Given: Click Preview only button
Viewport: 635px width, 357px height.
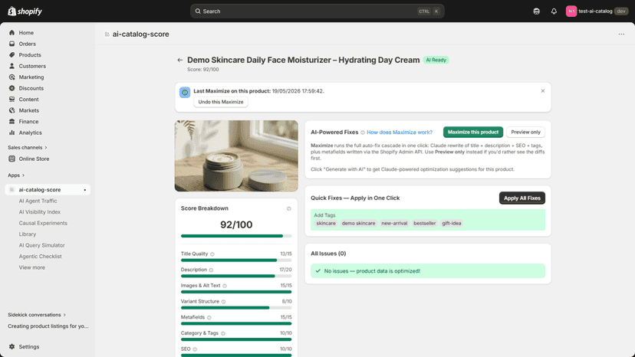Looking at the screenshot, I should (525, 132).
